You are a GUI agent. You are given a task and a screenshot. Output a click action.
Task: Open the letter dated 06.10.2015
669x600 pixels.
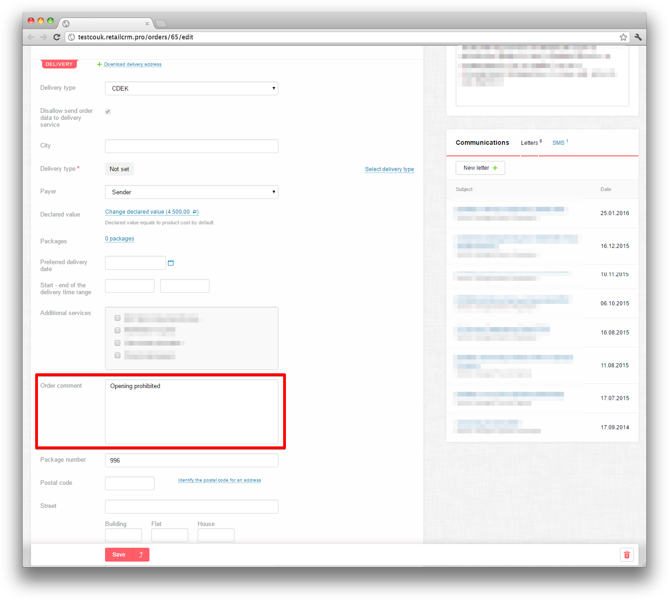(x=542, y=303)
